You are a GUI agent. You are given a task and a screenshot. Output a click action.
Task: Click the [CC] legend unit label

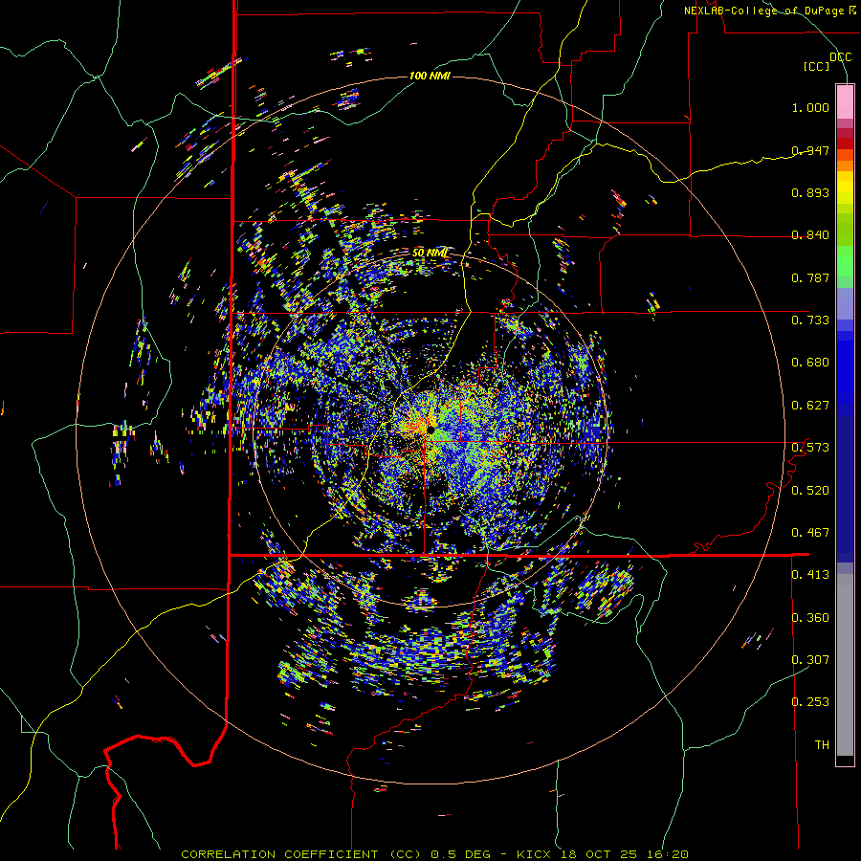[817, 66]
